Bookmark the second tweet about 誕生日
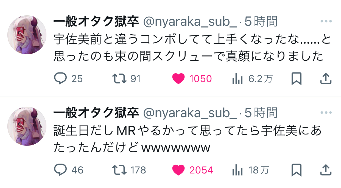Image resolution: width=341 pixels, height=188 pixels. 297,170
